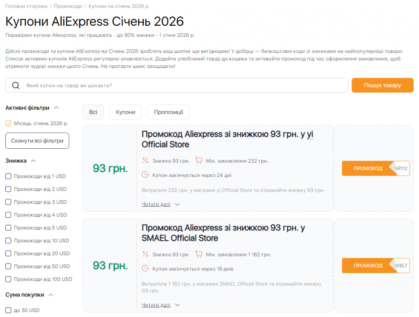Click the Скинути всі фільтри button

[x=37, y=140]
